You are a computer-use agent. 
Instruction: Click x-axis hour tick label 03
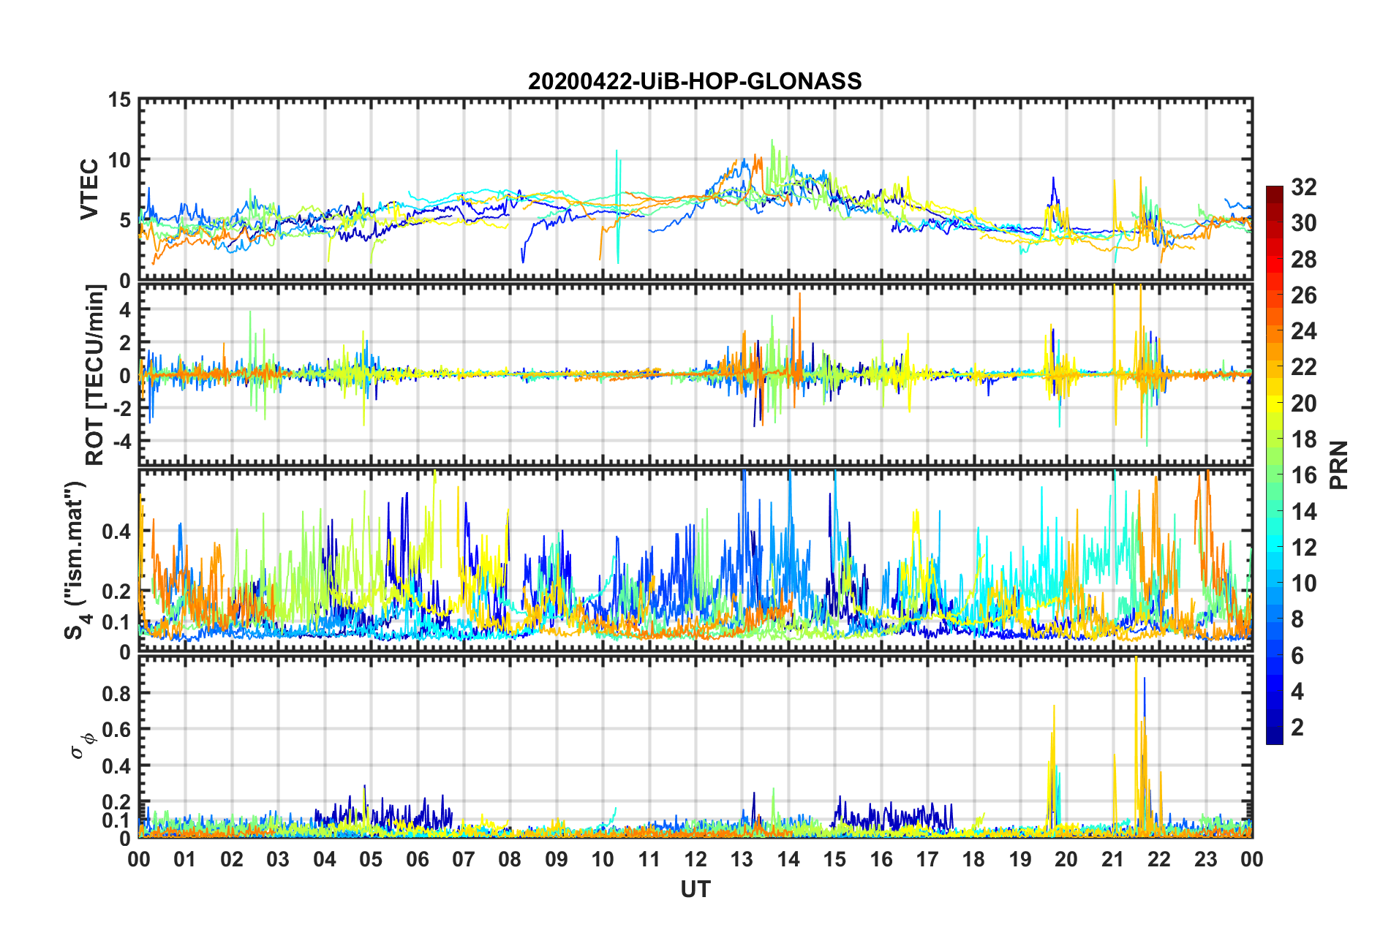tap(278, 859)
